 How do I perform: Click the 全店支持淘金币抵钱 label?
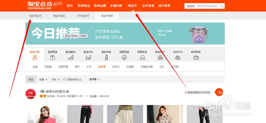198,93
